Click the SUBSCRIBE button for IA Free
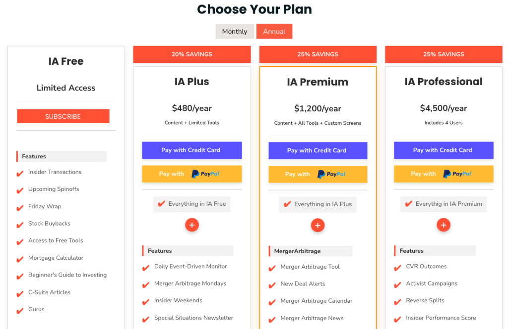Screen dimensions: 508x329 (63, 116)
